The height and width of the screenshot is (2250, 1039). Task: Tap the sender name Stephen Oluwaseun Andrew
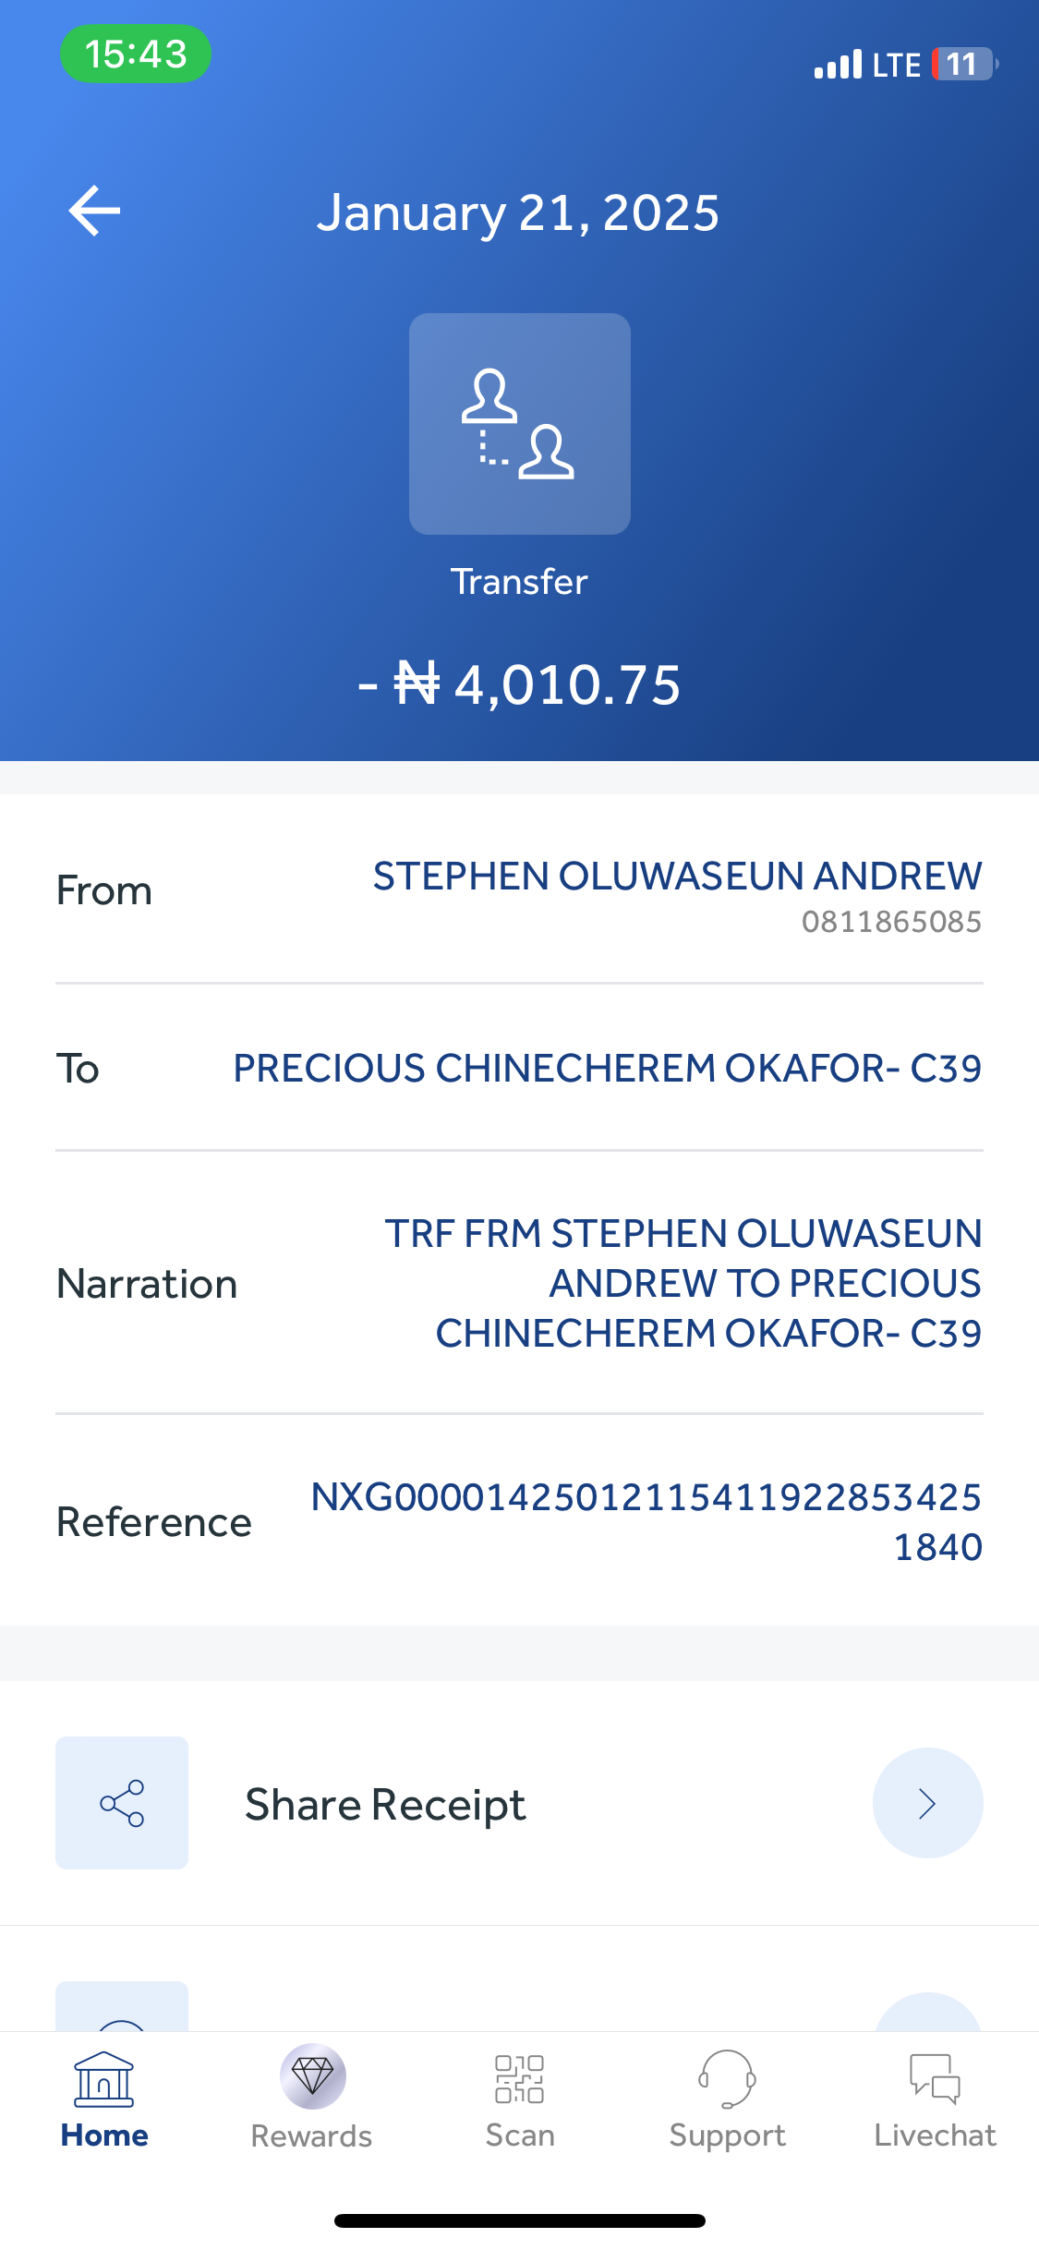pyautogui.click(x=677, y=877)
